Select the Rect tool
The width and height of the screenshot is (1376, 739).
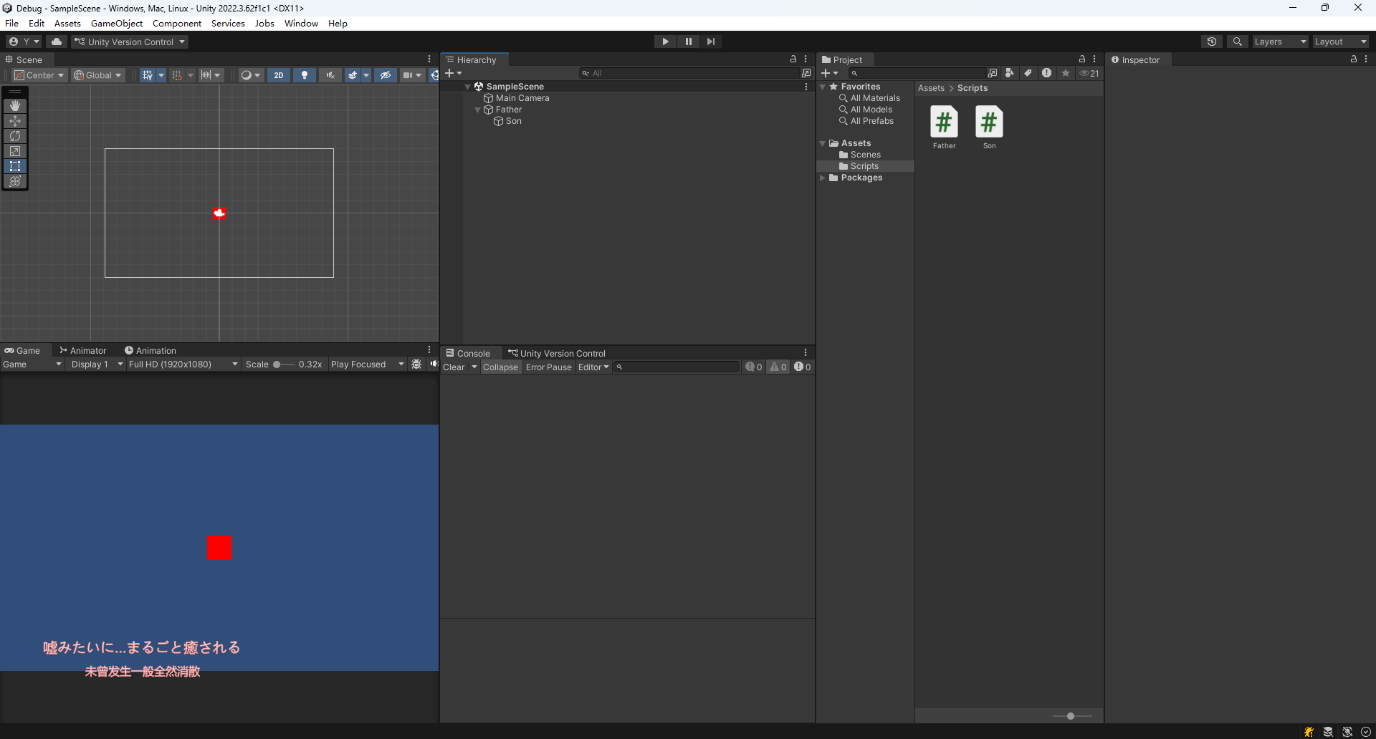[15, 166]
